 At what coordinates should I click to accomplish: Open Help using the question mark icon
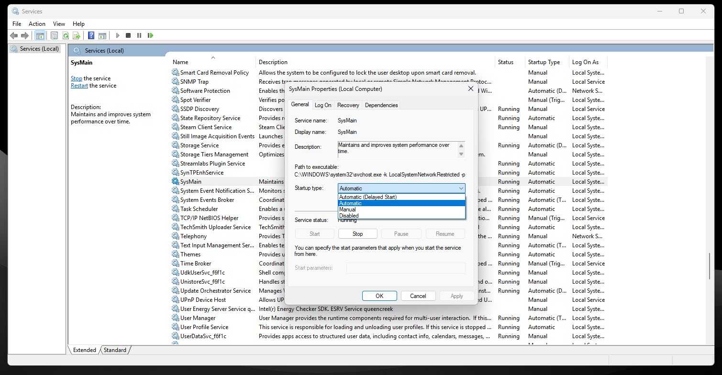pyautogui.click(x=90, y=35)
